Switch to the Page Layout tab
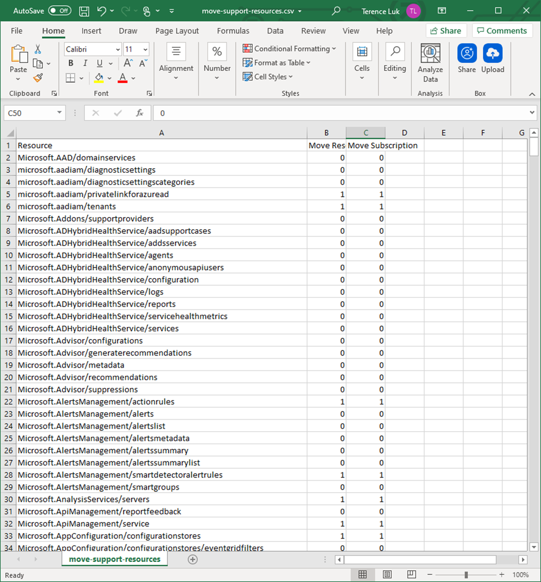This screenshot has height=582, width=541. (x=177, y=31)
